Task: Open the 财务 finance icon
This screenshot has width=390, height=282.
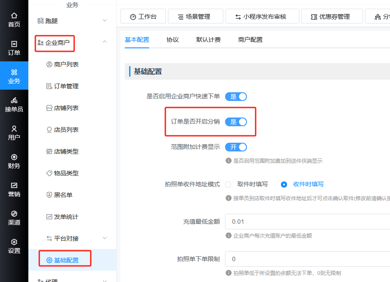Action: [x=14, y=157]
